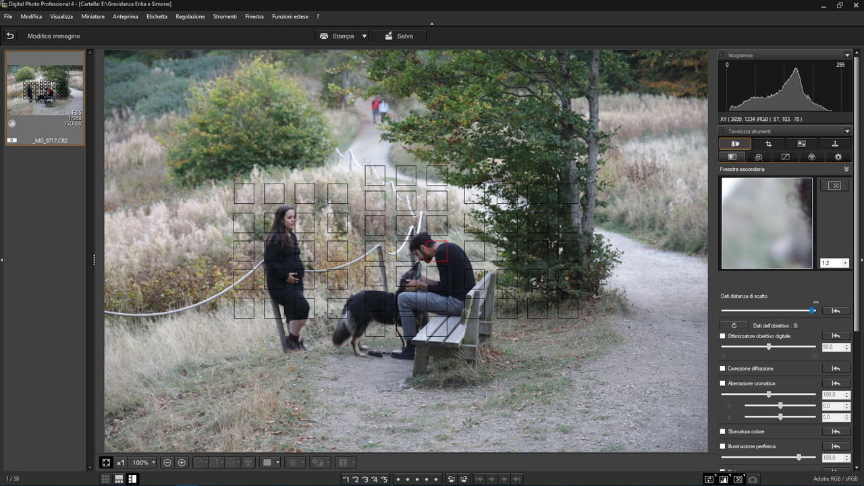
Task: Click the zoom out minus icon
Action: (x=167, y=462)
